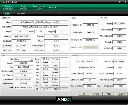Click the Max Width In value
128x105 pixels.
coord(119,30)
